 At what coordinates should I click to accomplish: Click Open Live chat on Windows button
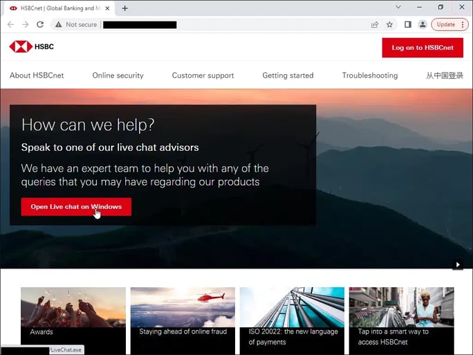coord(76,207)
